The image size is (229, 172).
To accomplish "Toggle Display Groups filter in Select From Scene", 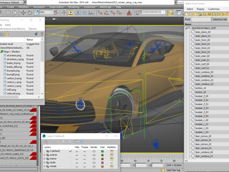I will (214, 15).
